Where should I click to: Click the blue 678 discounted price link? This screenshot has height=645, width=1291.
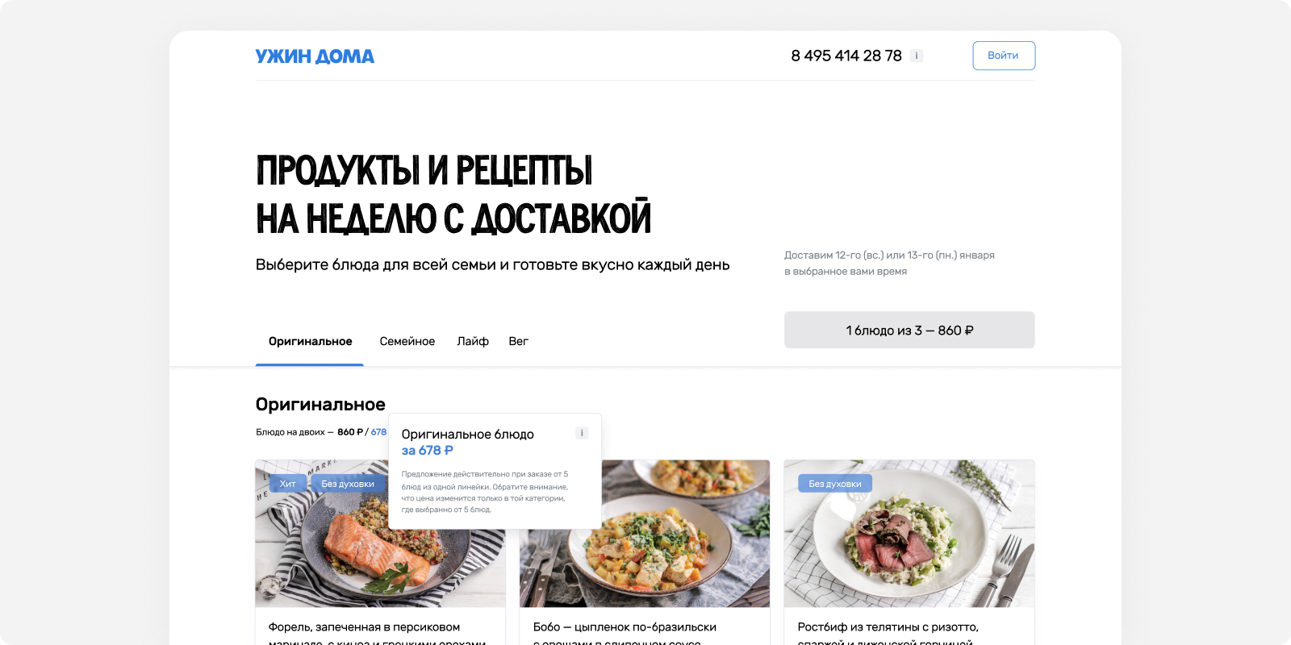(378, 432)
